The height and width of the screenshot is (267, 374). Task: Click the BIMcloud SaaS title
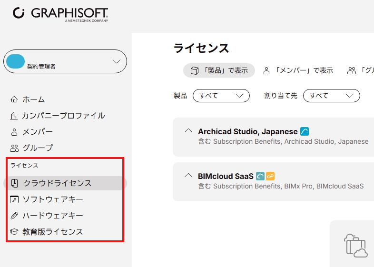226,176
